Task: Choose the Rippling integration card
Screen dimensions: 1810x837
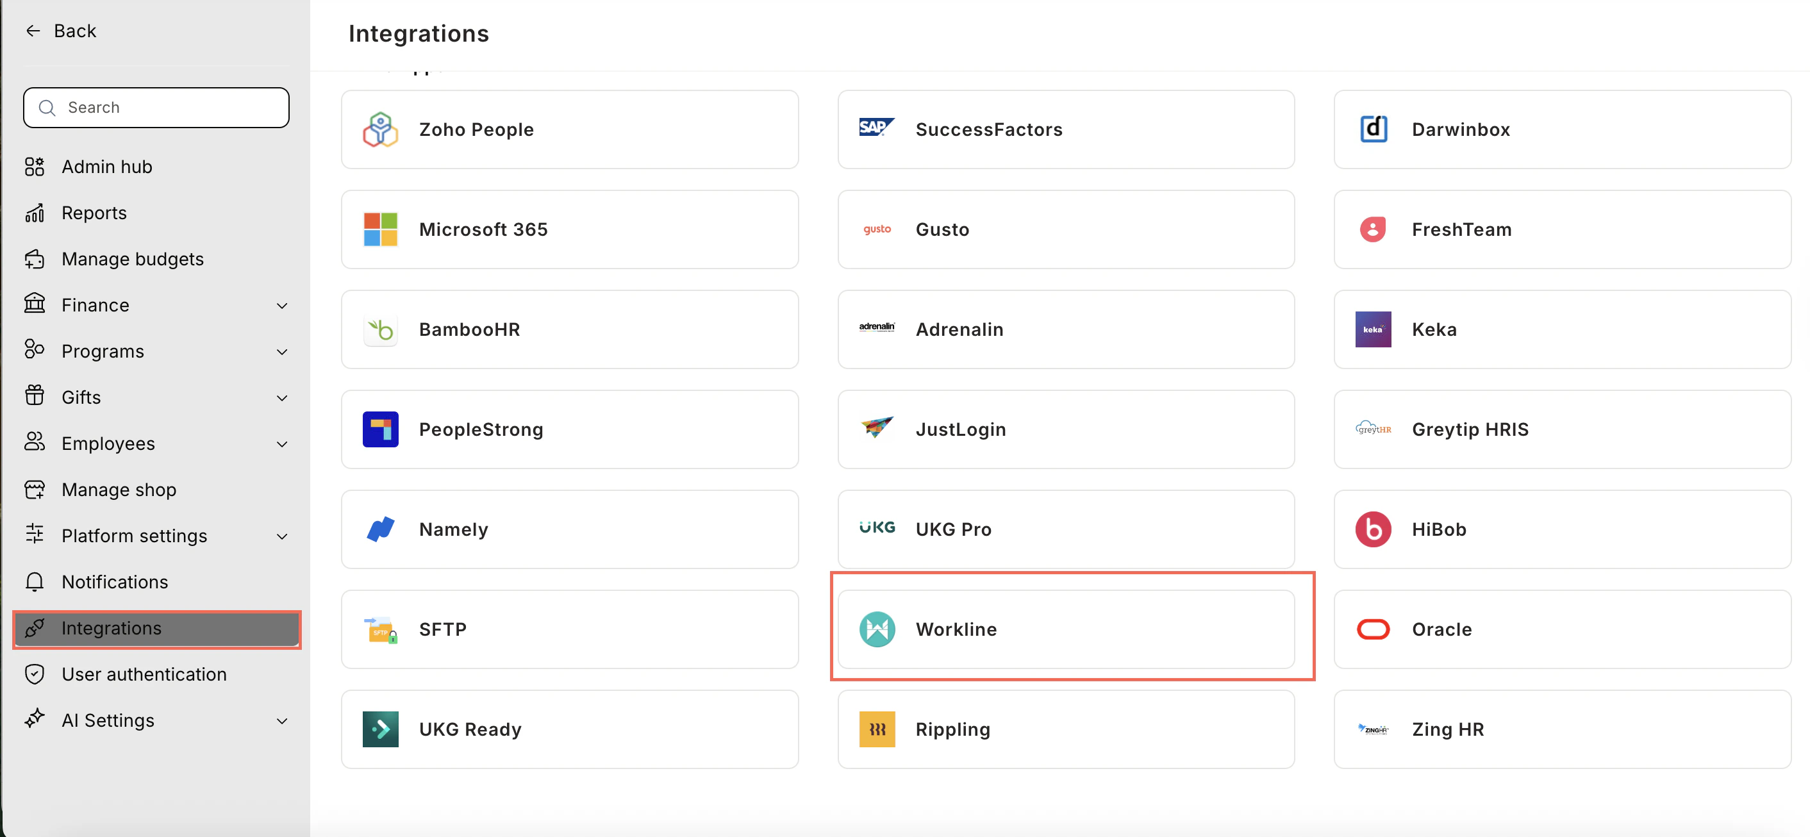Action: coord(1066,729)
